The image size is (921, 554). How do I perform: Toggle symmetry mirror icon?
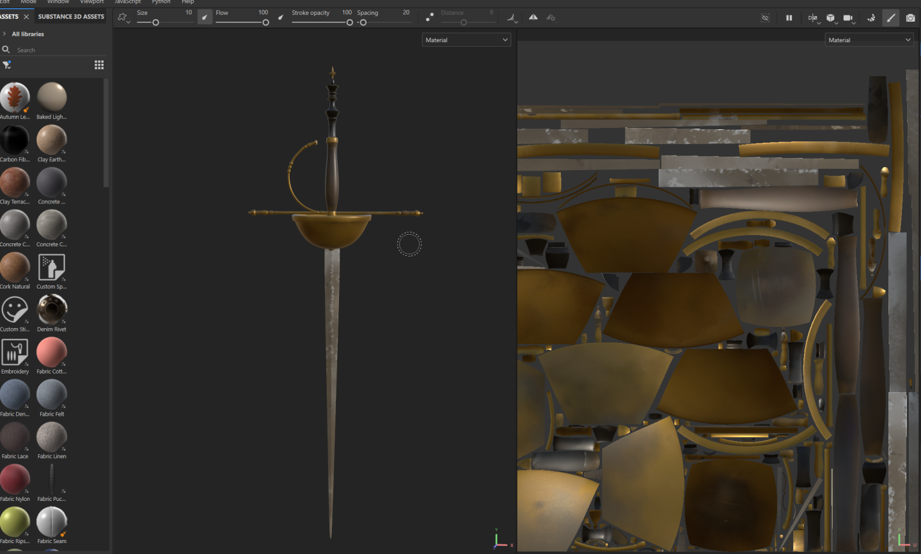click(x=533, y=17)
